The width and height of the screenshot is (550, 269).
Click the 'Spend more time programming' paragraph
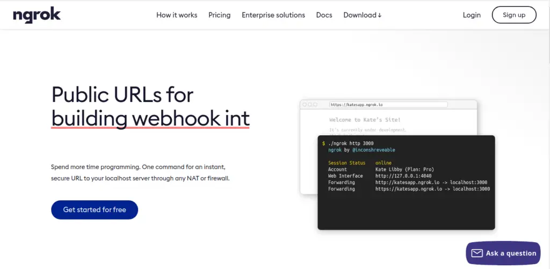click(x=140, y=172)
